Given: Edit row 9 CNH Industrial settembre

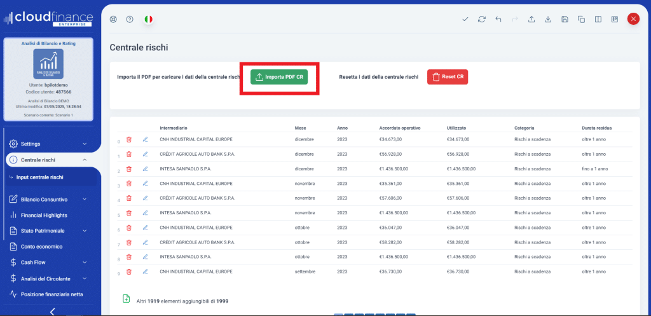Looking at the screenshot, I should [x=146, y=271].
